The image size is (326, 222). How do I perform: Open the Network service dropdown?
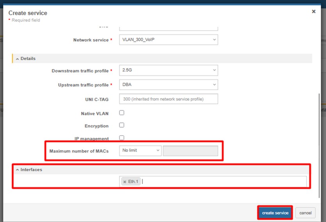coord(168,40)
